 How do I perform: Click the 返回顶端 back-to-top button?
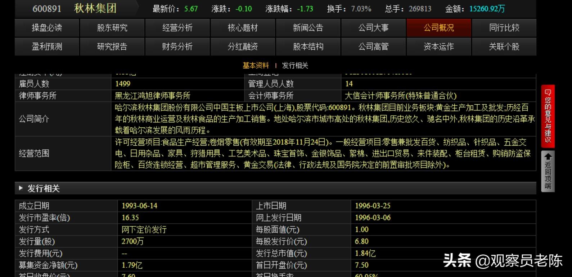tap(548, 171)
